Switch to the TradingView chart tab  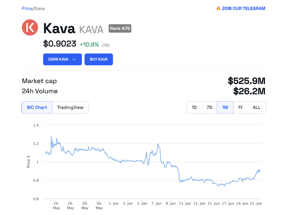[x=70, y=107]
